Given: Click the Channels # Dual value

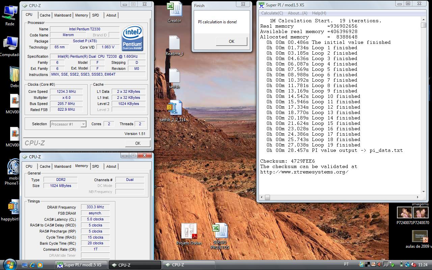Looking at the screenshot, I should [130, 180].
